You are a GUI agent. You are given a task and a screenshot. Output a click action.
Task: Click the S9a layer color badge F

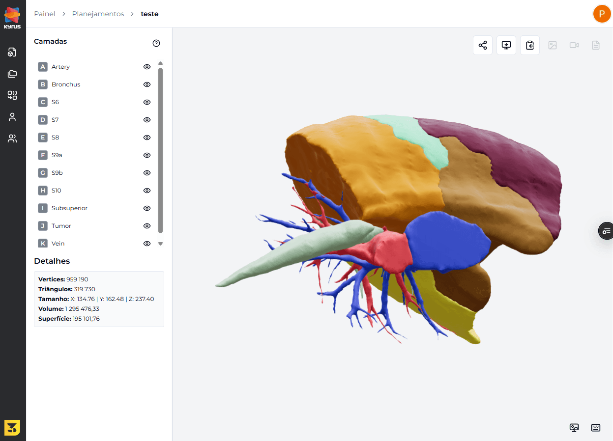(43, 155)
